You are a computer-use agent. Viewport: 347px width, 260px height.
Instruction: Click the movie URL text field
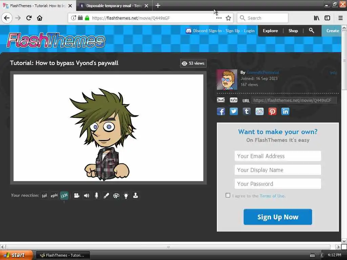point(294,100)
